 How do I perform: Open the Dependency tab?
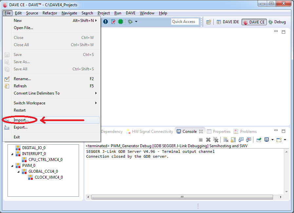pyautogui.click(x=112, y=132)
